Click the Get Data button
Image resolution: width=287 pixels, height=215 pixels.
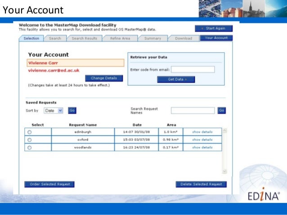click(x=176, y=79)
